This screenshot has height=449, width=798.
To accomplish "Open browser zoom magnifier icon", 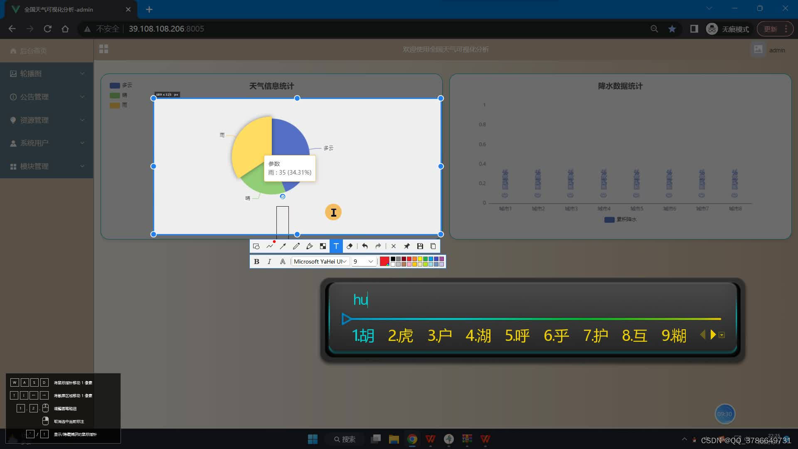I will (654, 29).
